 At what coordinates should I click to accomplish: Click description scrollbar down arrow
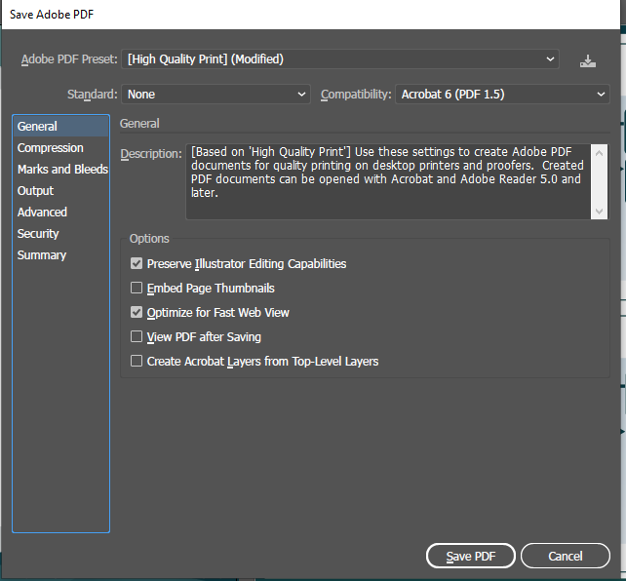click(x=599, y=212)
